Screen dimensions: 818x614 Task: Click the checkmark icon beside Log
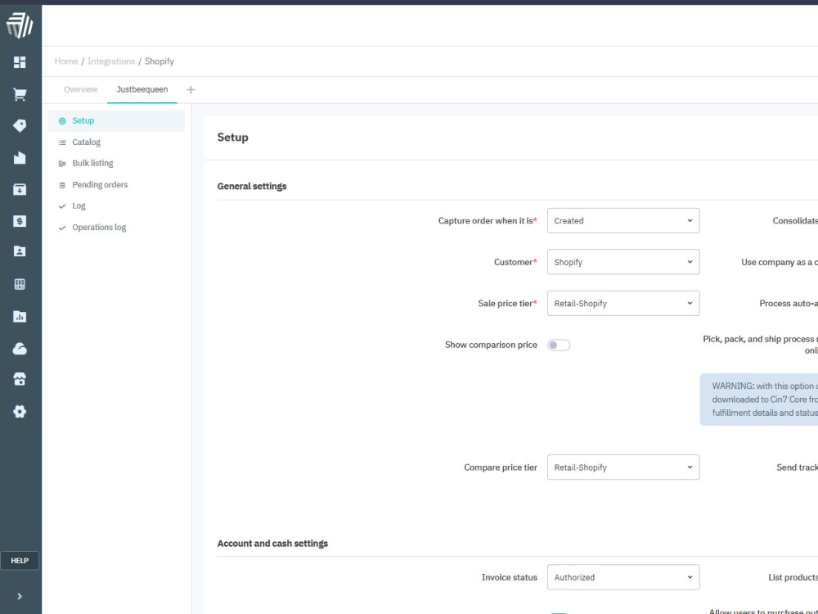tap(62, 206)
